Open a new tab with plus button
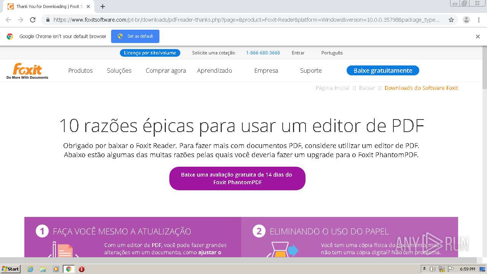The height and width of the screenshot is (274, 487). coord(103,6)
